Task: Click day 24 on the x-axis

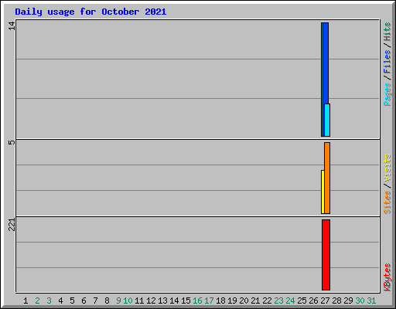Action: pyautogui.click(x=290, y=301)
